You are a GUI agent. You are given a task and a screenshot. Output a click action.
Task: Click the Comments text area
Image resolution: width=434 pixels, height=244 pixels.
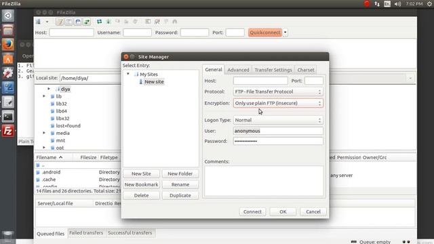(264, 181)
